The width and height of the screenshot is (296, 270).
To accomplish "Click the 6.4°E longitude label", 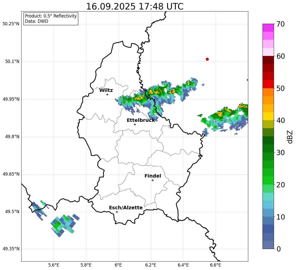I will point(183,265).
